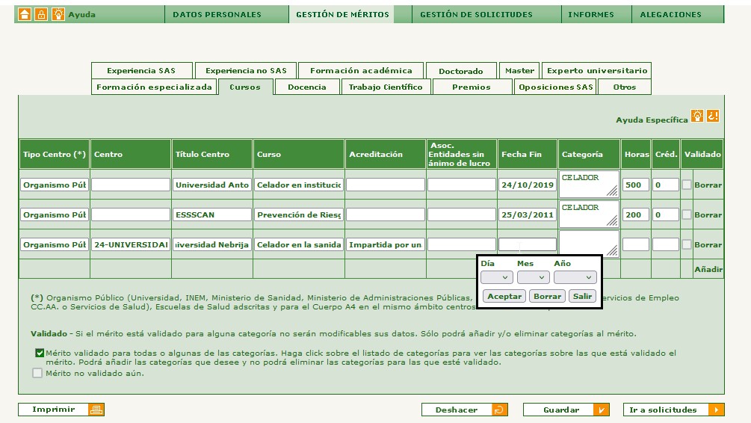Click the question mark help icon
This screenshot has height=423, width=751.
[x=713, y=116]
